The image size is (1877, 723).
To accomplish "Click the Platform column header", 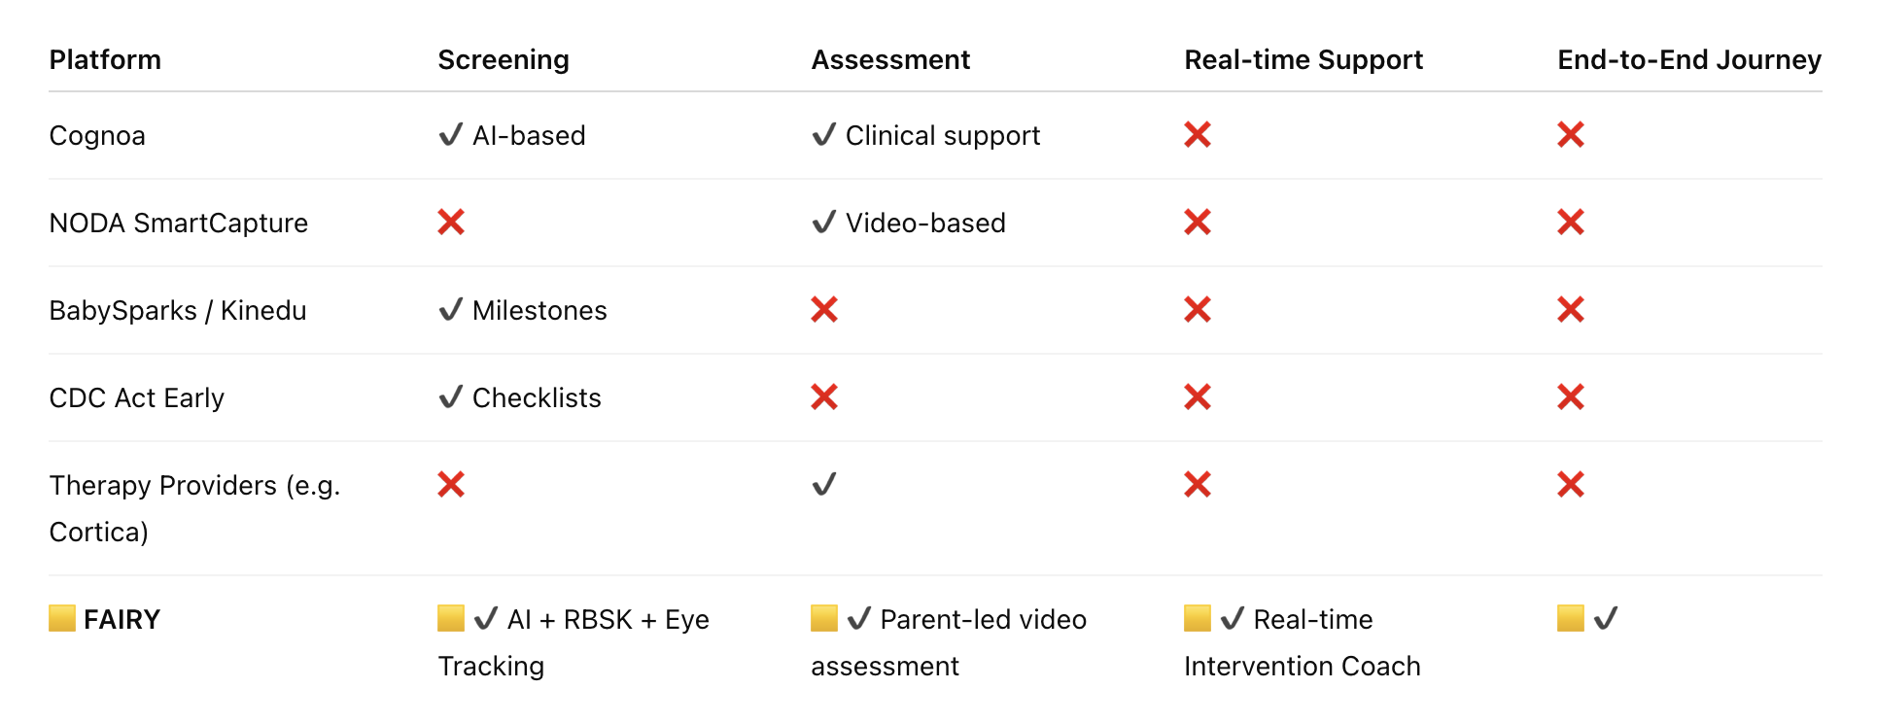I will pyautogui.click(x=105, y=60).
